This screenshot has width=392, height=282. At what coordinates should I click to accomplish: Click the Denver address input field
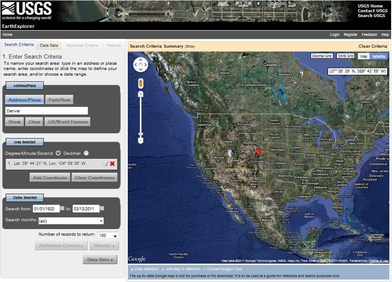click(x=46, y=111)
